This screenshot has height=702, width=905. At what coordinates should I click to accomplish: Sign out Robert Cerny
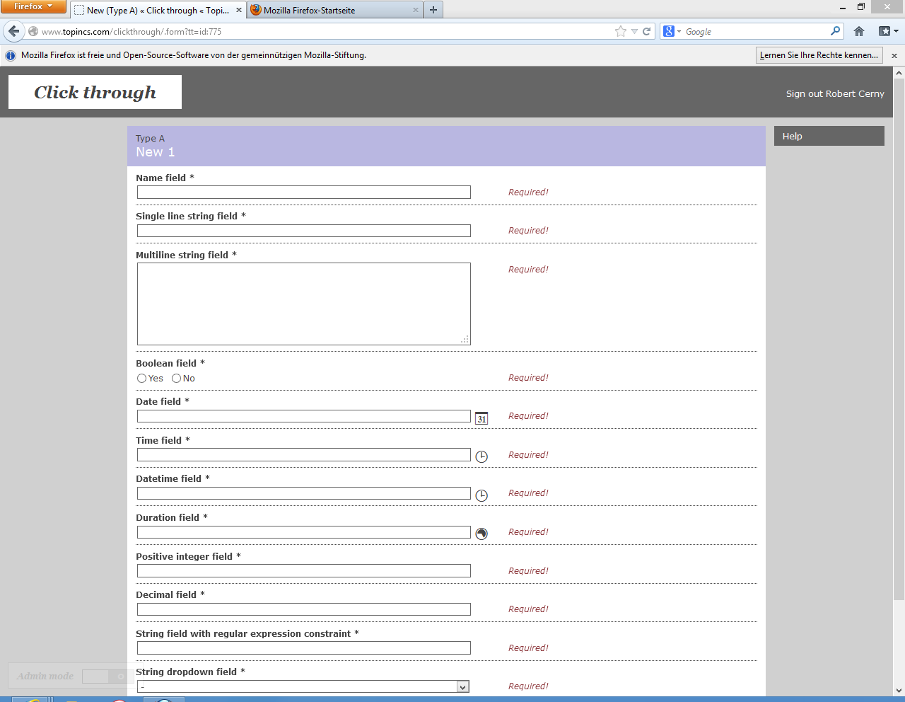click(x=834, y=93)
